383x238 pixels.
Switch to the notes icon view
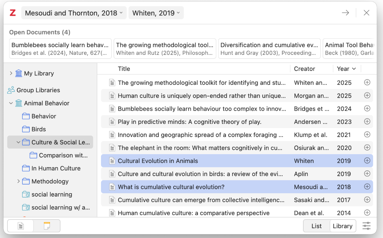pyautogui.click(x=47, y=226)
